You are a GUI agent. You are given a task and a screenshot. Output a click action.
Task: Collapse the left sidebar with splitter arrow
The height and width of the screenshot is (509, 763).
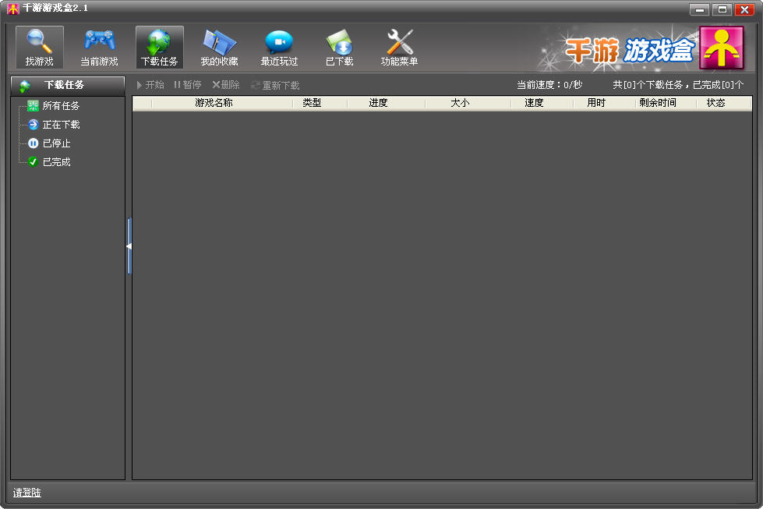129,246
